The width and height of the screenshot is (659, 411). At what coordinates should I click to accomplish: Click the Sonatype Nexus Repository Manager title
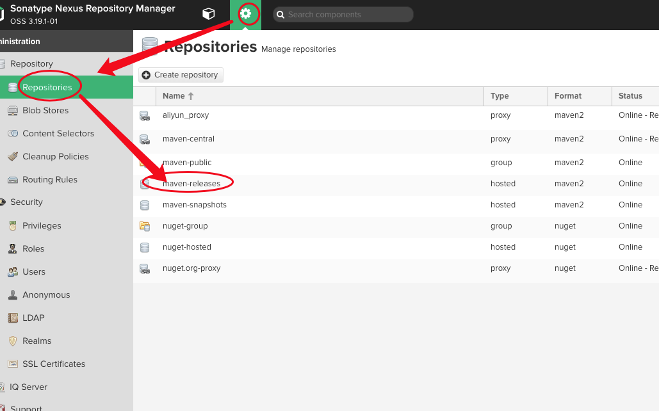click(92, 8)
